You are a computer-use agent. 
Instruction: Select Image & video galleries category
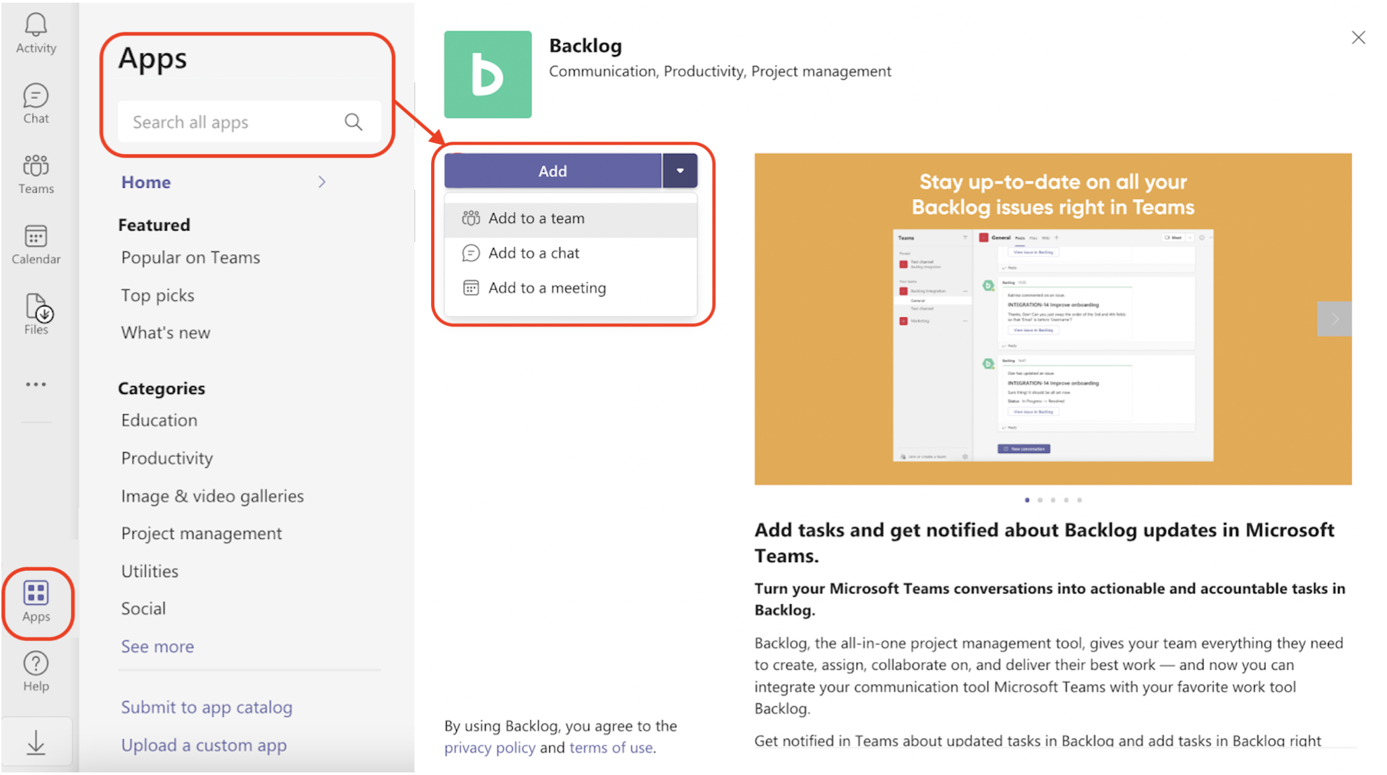[213, 496]
